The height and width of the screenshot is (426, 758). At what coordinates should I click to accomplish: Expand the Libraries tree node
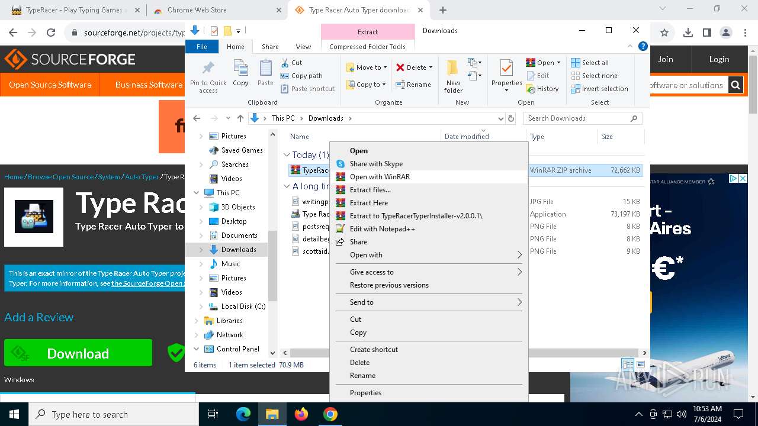(x=196, y=321)
